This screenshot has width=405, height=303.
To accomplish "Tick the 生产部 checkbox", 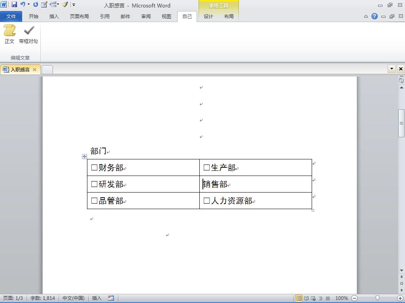I will coord(206,168).
